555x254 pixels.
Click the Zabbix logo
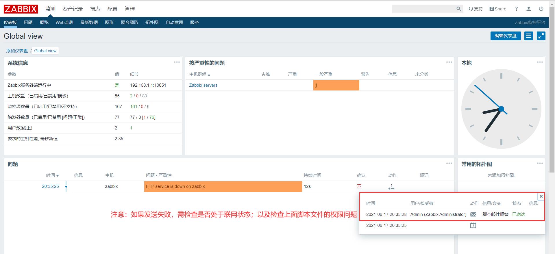[21, 9]
